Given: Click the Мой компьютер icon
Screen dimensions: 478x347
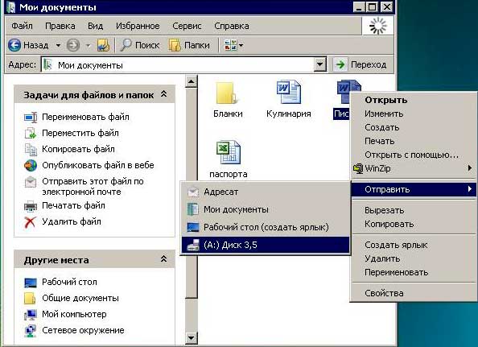Looking at the screenshot, I should (31, 315).
